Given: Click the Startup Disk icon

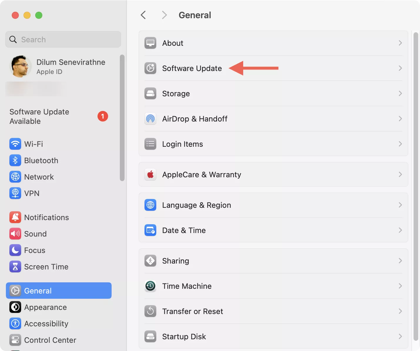Looking at the screenshot, I should point(150,337).
